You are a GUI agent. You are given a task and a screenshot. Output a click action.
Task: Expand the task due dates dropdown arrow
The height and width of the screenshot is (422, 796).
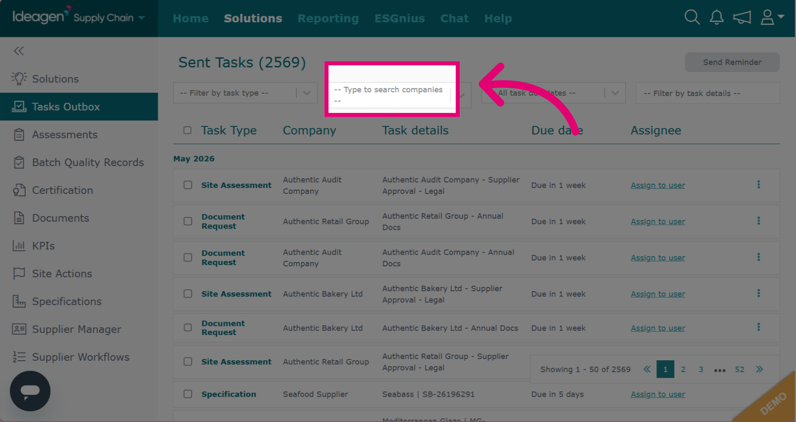tap(615, 93)
